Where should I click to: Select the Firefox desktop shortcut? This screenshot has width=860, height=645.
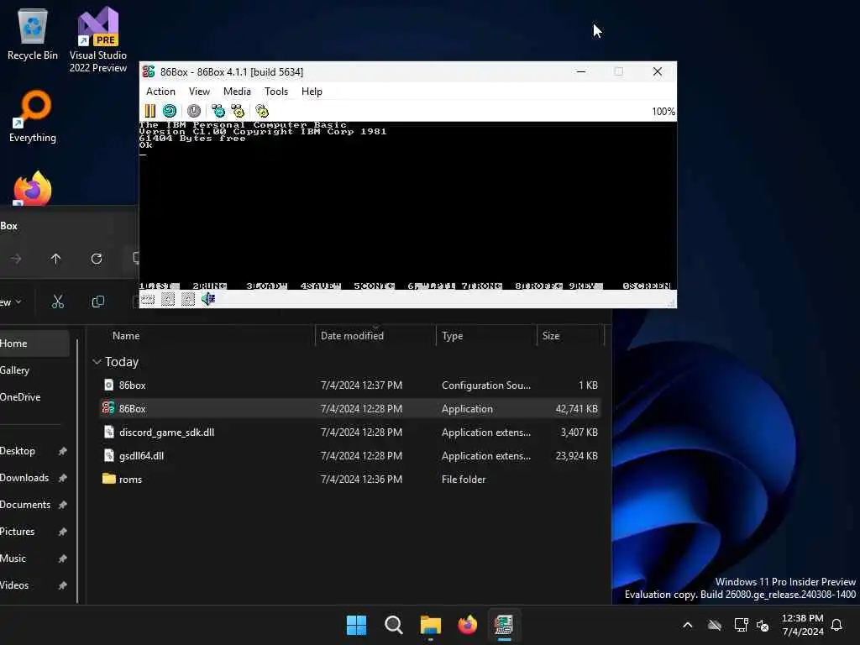pyautogui.click(x=33, y=188)
